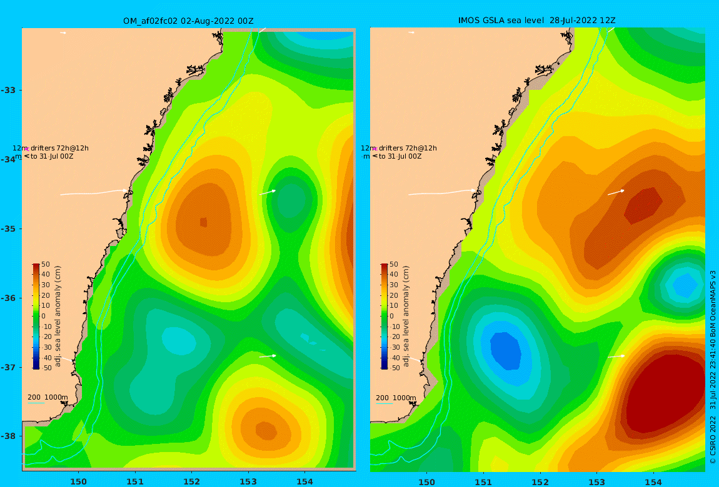719x487 pixels.
Task: Click longitude label 151 under the left map
Action: tap(135, 481)
